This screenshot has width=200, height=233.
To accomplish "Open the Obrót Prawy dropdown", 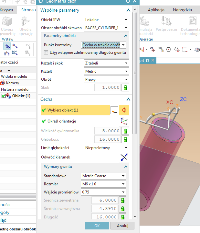I will (106, 79).
